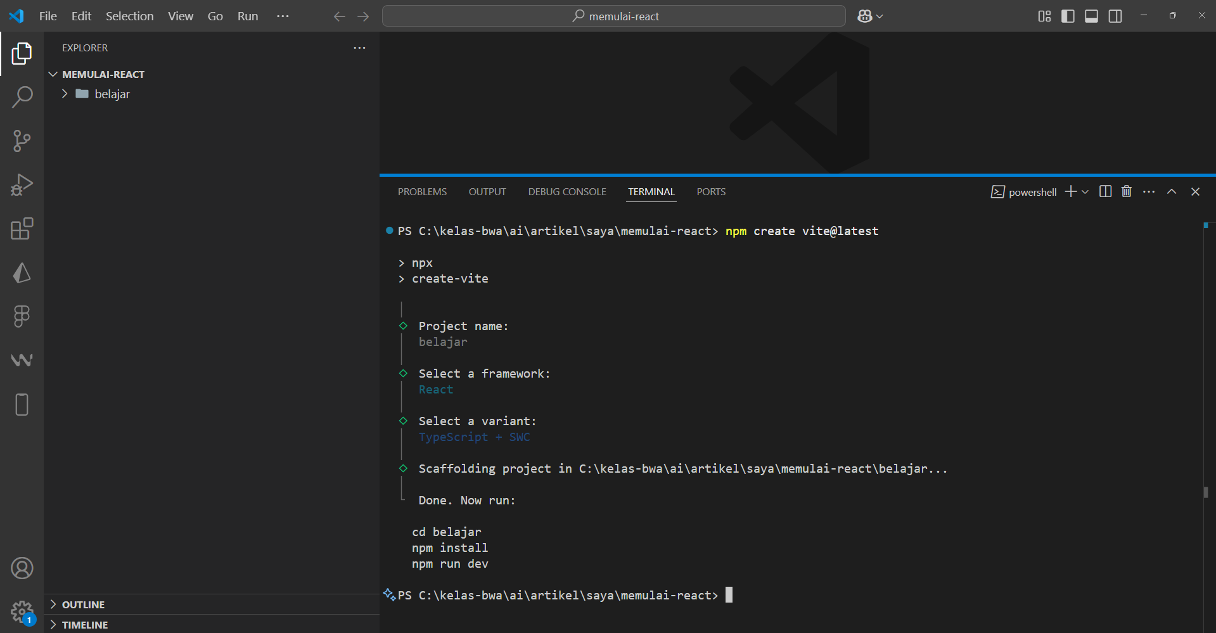
Task: Click the 'cd belajar' text in terminal
Action: tap(447, 532)
